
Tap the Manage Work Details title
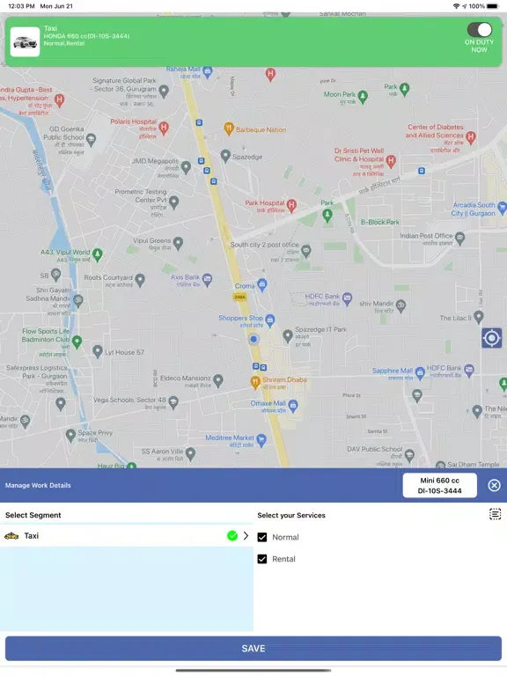[38, 486]
